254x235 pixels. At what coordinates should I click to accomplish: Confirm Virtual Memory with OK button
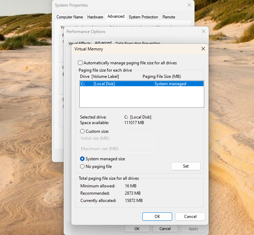point(157,217)
